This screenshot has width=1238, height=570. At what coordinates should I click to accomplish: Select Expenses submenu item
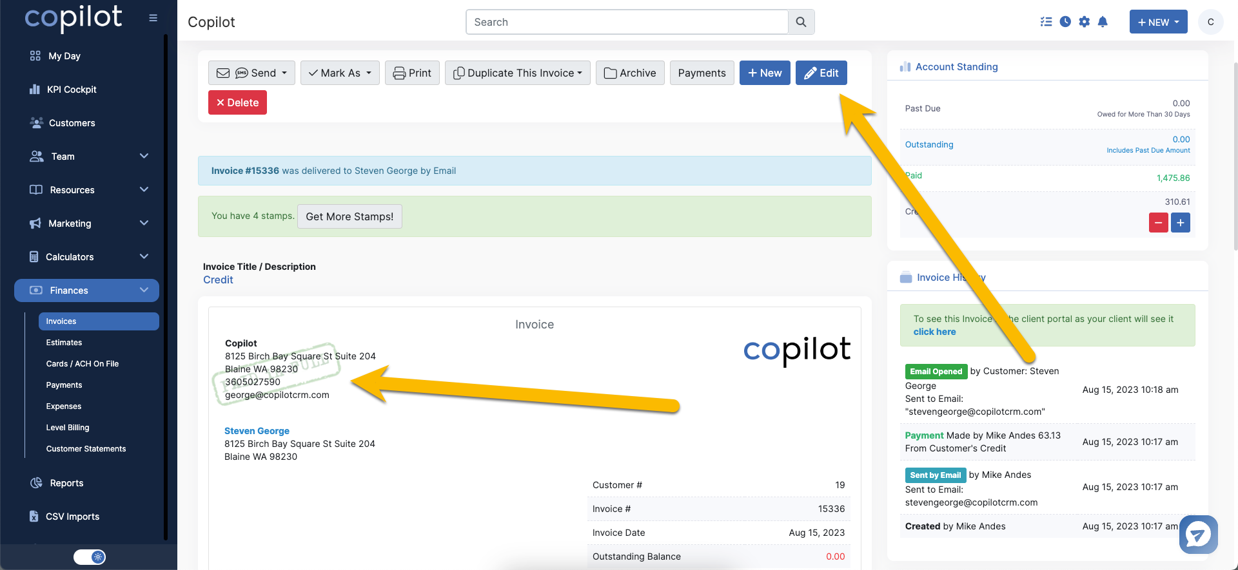click(x=64, y=406)
